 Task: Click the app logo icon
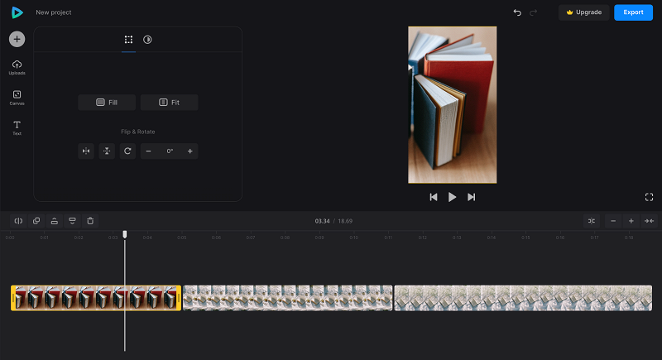tap(17, 12)
